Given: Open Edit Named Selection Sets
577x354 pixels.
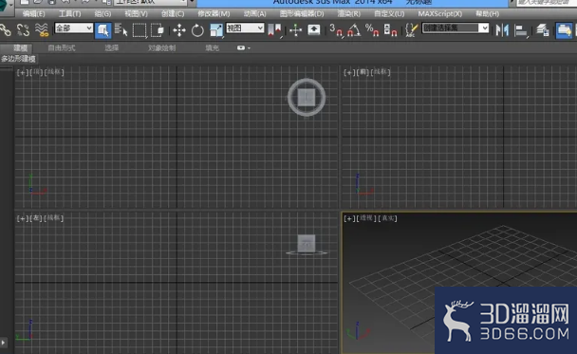Looking at the screenshot, I should click(x=412, y=30).
